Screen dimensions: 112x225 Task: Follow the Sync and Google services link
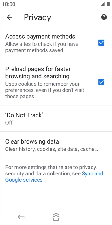(x=54, y=177)
